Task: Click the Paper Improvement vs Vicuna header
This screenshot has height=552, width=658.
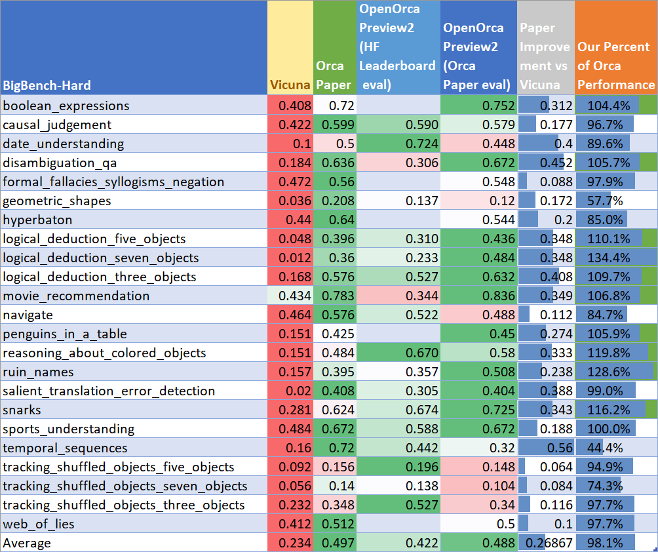Action: point(545,47)
